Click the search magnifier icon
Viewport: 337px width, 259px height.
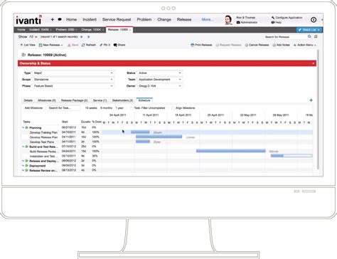309,36
